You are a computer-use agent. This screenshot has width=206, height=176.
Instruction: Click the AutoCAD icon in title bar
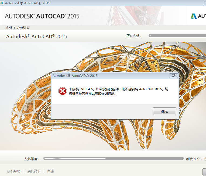click(2, 3)
